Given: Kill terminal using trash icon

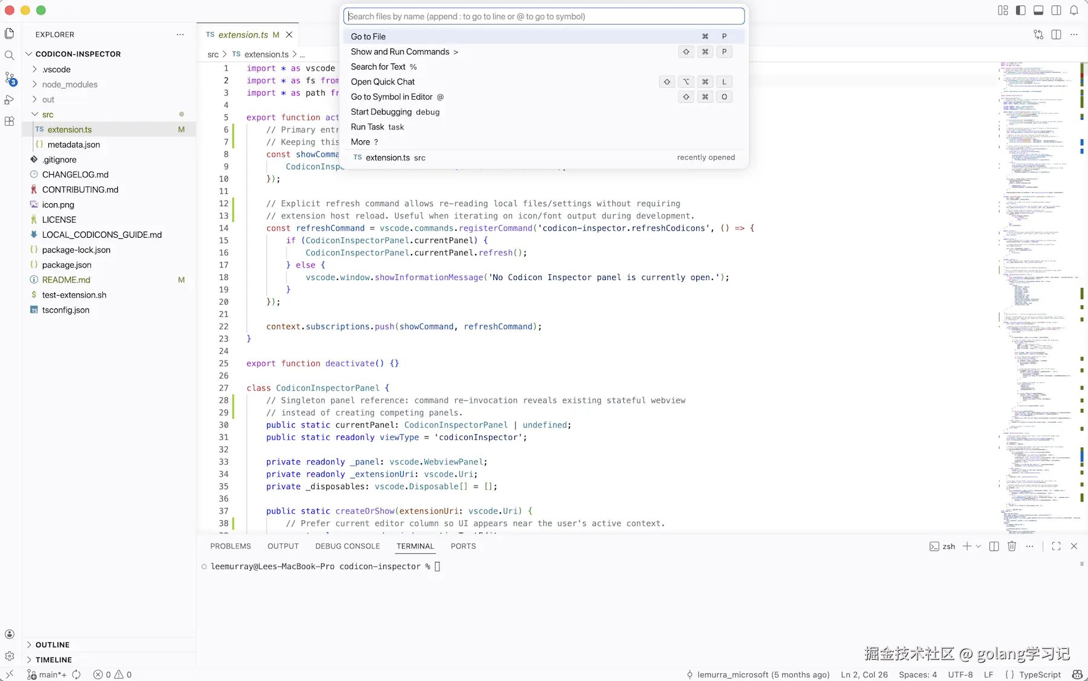Looking at the screenshot, I should pyautogui.click(x=1012, y=546).
